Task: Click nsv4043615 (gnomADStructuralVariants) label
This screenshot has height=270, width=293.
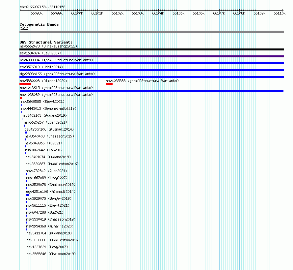Action: (x=56, y=88)
